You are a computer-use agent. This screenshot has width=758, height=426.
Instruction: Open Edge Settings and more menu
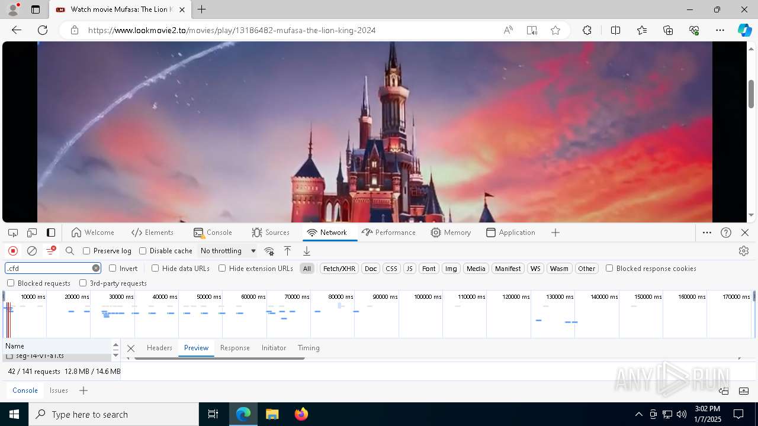coord(720,30)
